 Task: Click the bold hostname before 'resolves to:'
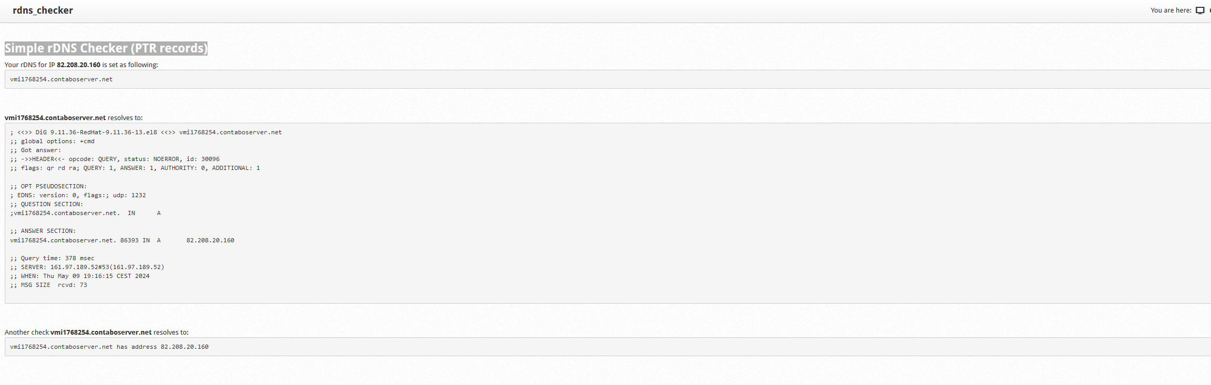click(x=55, y=118)
